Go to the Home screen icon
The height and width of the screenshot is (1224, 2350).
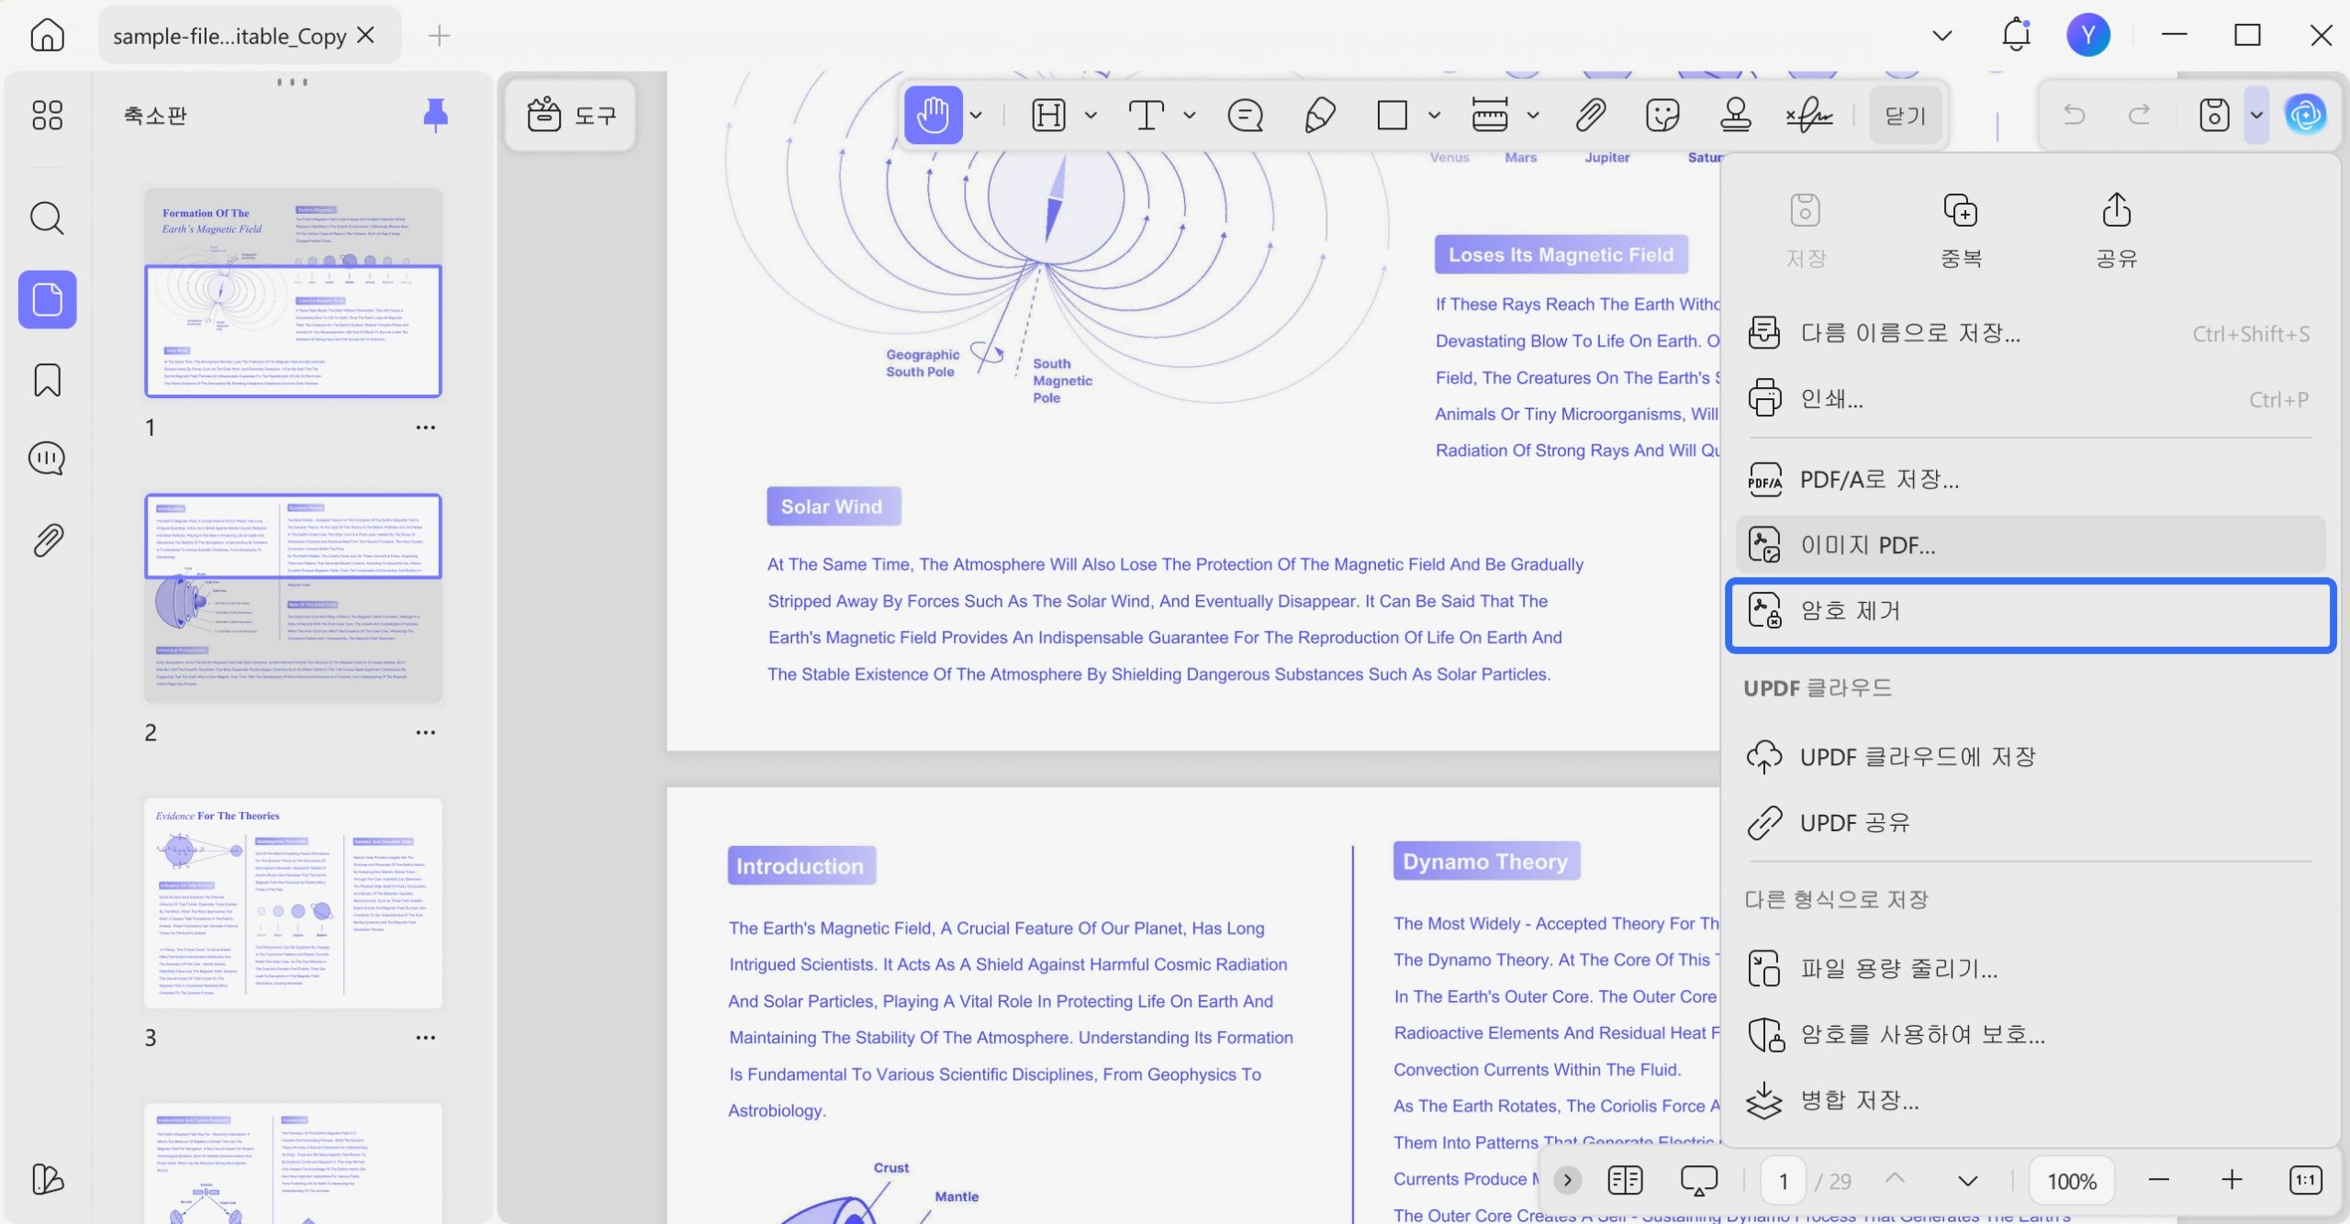pyautogui.click(x=47, y=35)
